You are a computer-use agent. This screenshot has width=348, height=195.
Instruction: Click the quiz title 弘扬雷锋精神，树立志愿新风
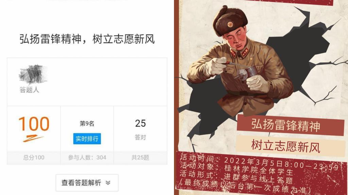click(87, 39)
